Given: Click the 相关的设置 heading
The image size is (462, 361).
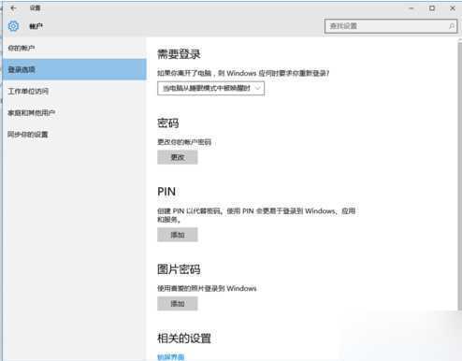Looking at the screenshot, I should point(184,339).
